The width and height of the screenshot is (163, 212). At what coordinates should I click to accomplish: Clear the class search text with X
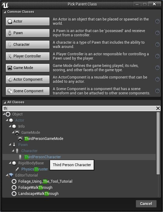tap(158, 108)
